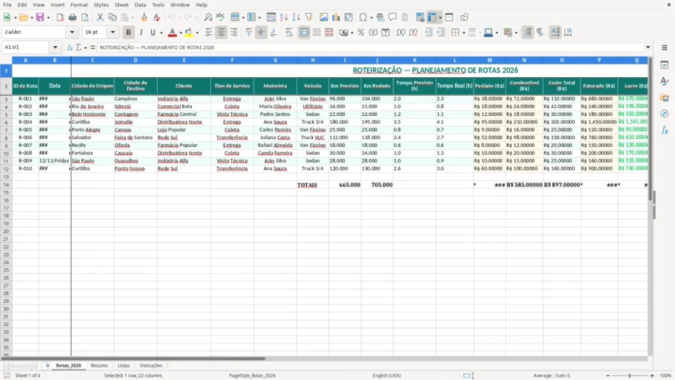Click Delete Decimal Place icon

(x=413, y=32)
